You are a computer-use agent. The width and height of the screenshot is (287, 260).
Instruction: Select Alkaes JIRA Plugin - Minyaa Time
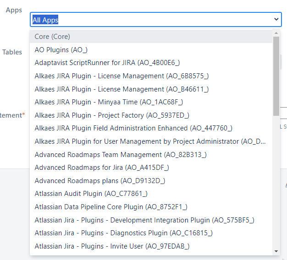tap(109, 102)
